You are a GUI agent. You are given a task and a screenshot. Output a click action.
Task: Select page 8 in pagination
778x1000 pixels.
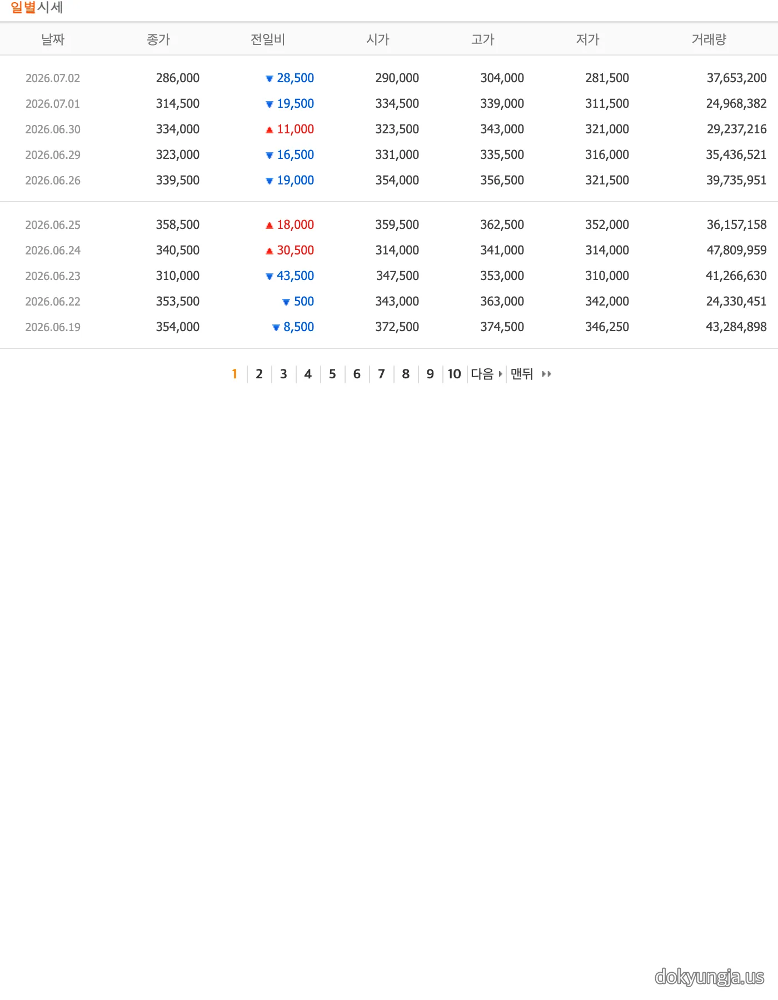click(x=406, y=374)
